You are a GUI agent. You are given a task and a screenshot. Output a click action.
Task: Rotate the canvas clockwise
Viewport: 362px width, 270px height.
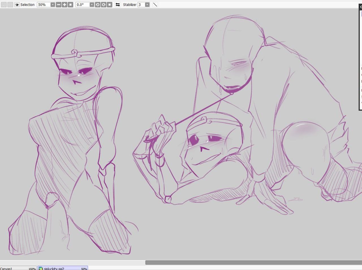[104, 5]
